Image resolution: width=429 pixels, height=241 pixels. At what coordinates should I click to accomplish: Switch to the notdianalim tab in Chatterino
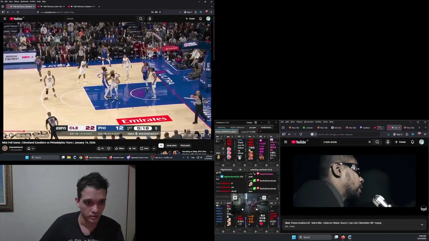[x=266, y=128]
